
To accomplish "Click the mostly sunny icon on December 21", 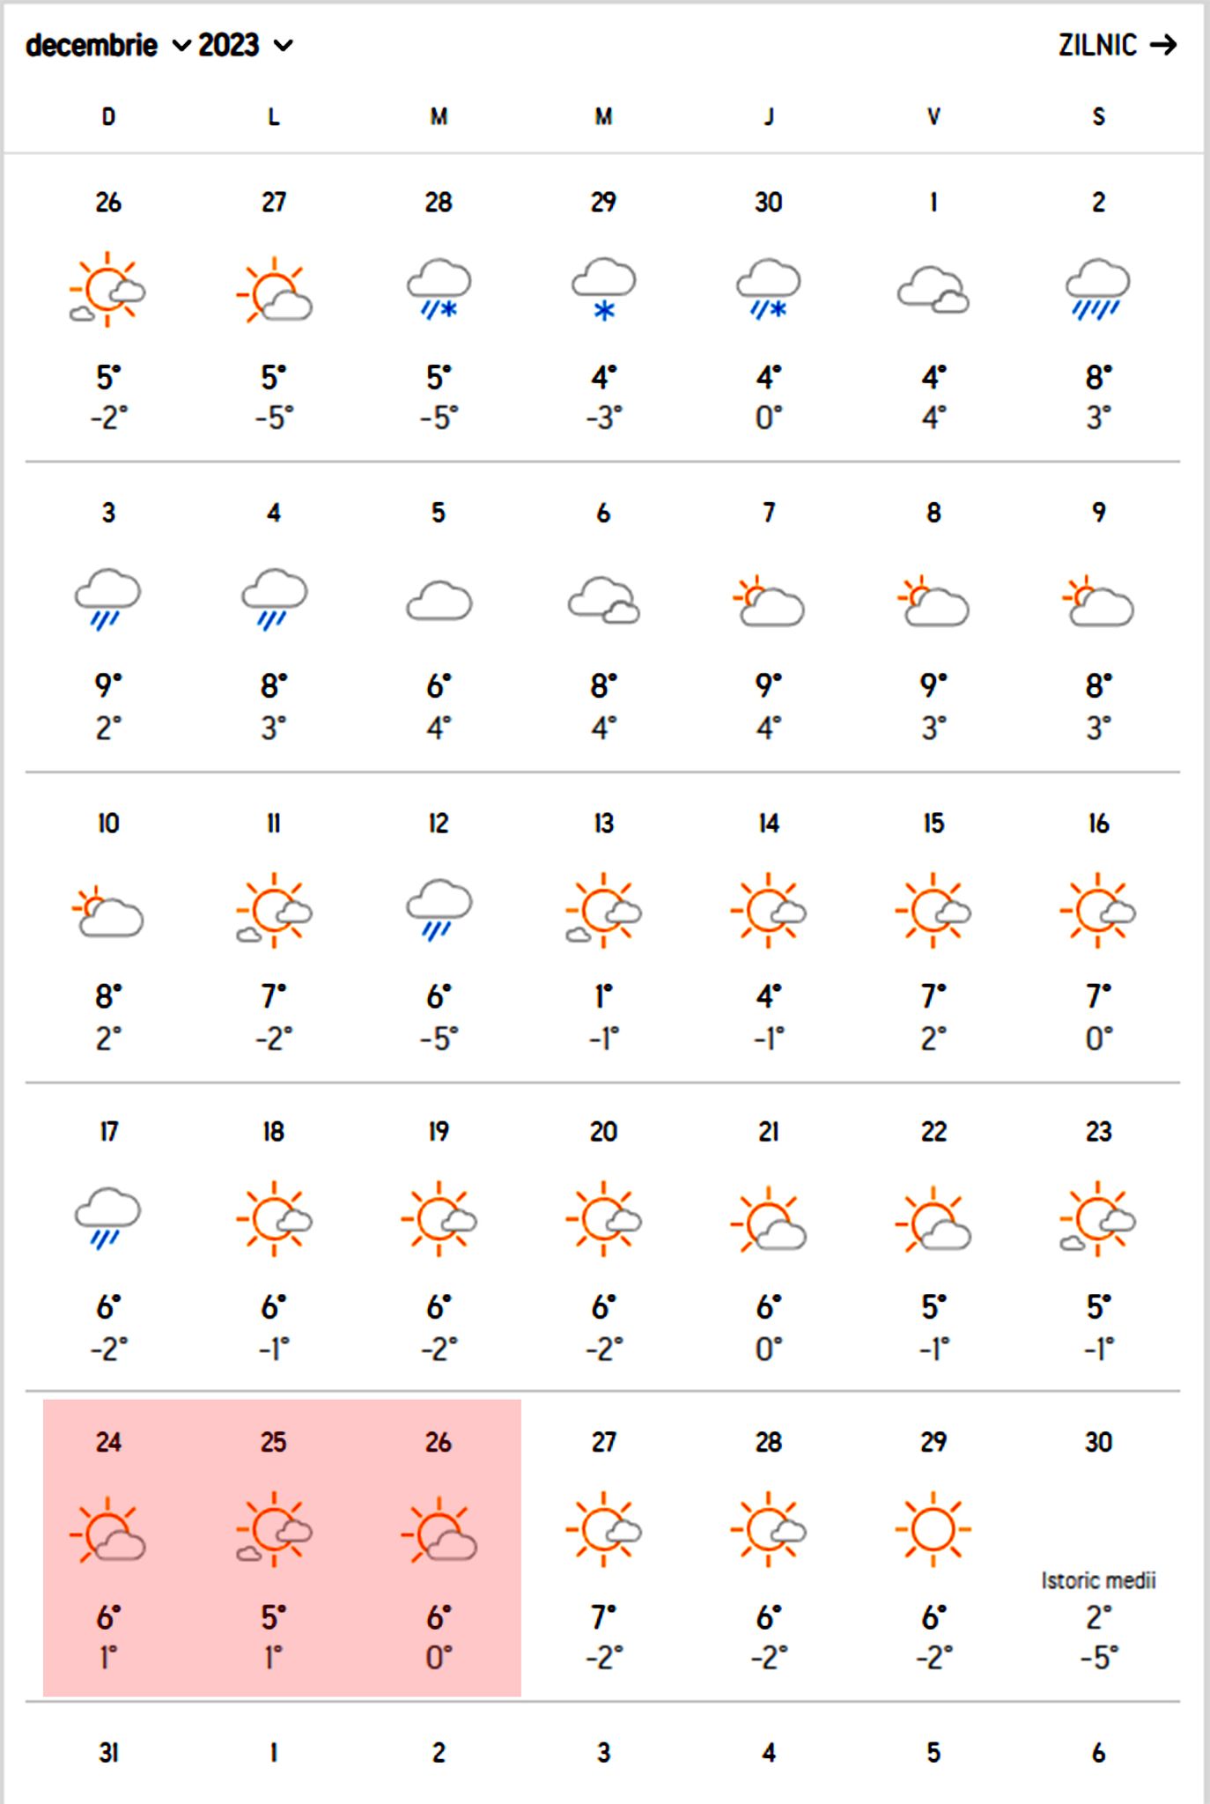I will pyautogui.click(x=768, y=1220).
